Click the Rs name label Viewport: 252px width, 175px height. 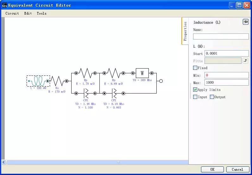pos(57,88)
